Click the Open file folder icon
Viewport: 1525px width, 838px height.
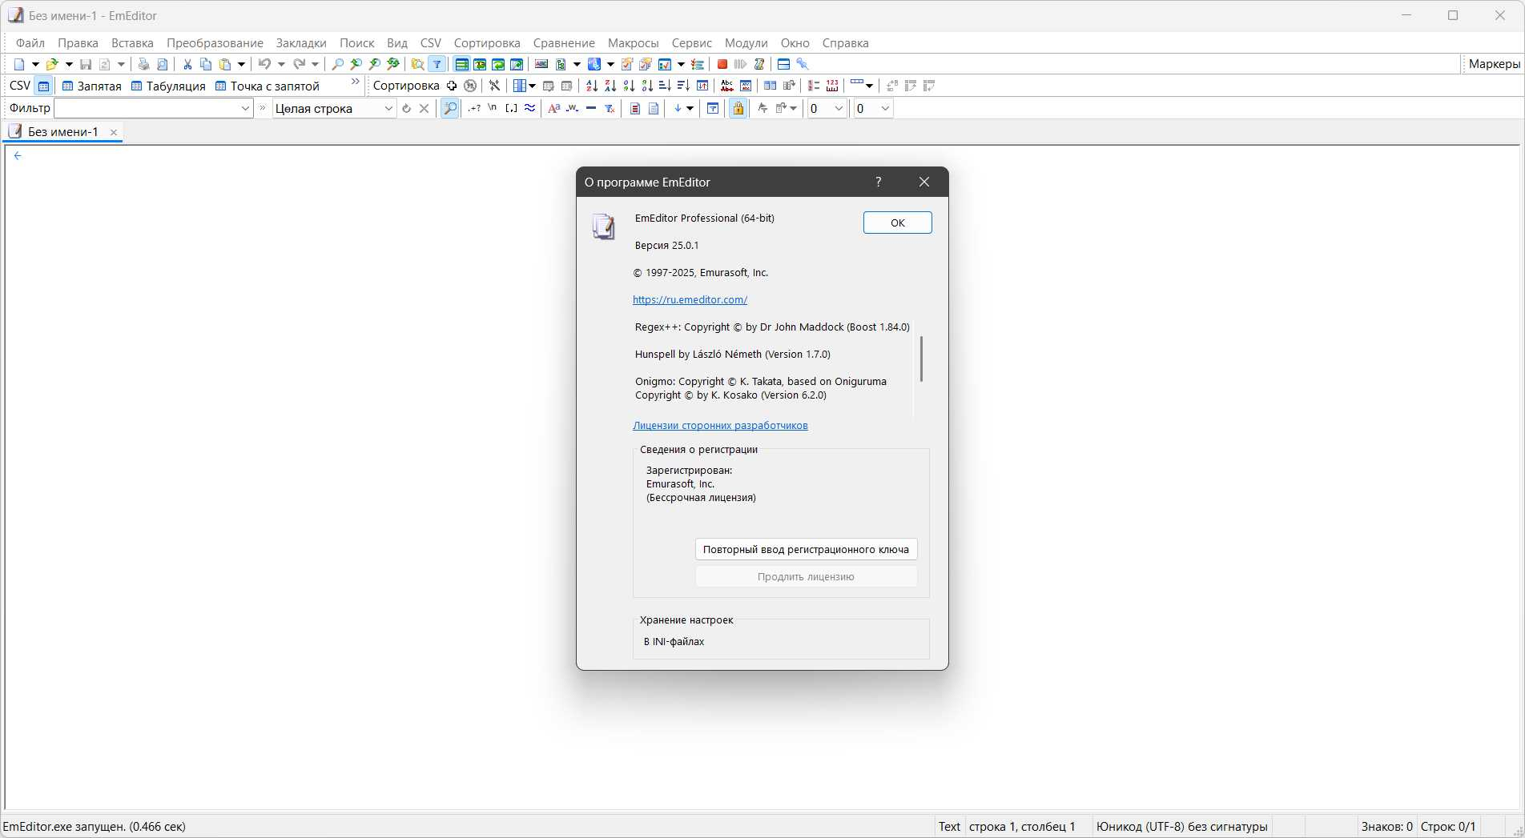pyautogui.click(x=52, y=64)
